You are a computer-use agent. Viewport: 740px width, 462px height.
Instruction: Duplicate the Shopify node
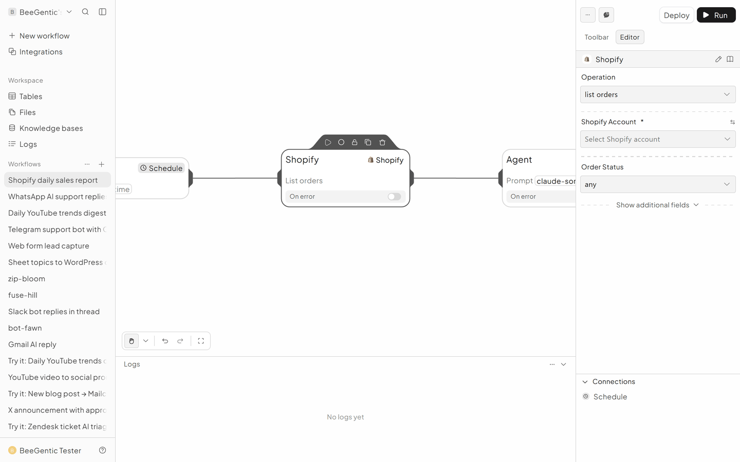(x=368, y=142)
